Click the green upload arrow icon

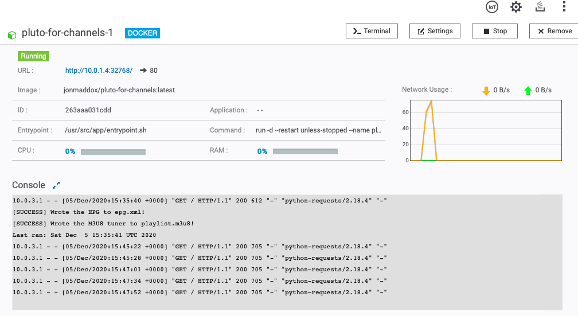click(x=528, y=91)
